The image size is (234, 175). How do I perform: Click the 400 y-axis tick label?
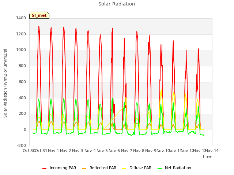(x=22, y=98)
